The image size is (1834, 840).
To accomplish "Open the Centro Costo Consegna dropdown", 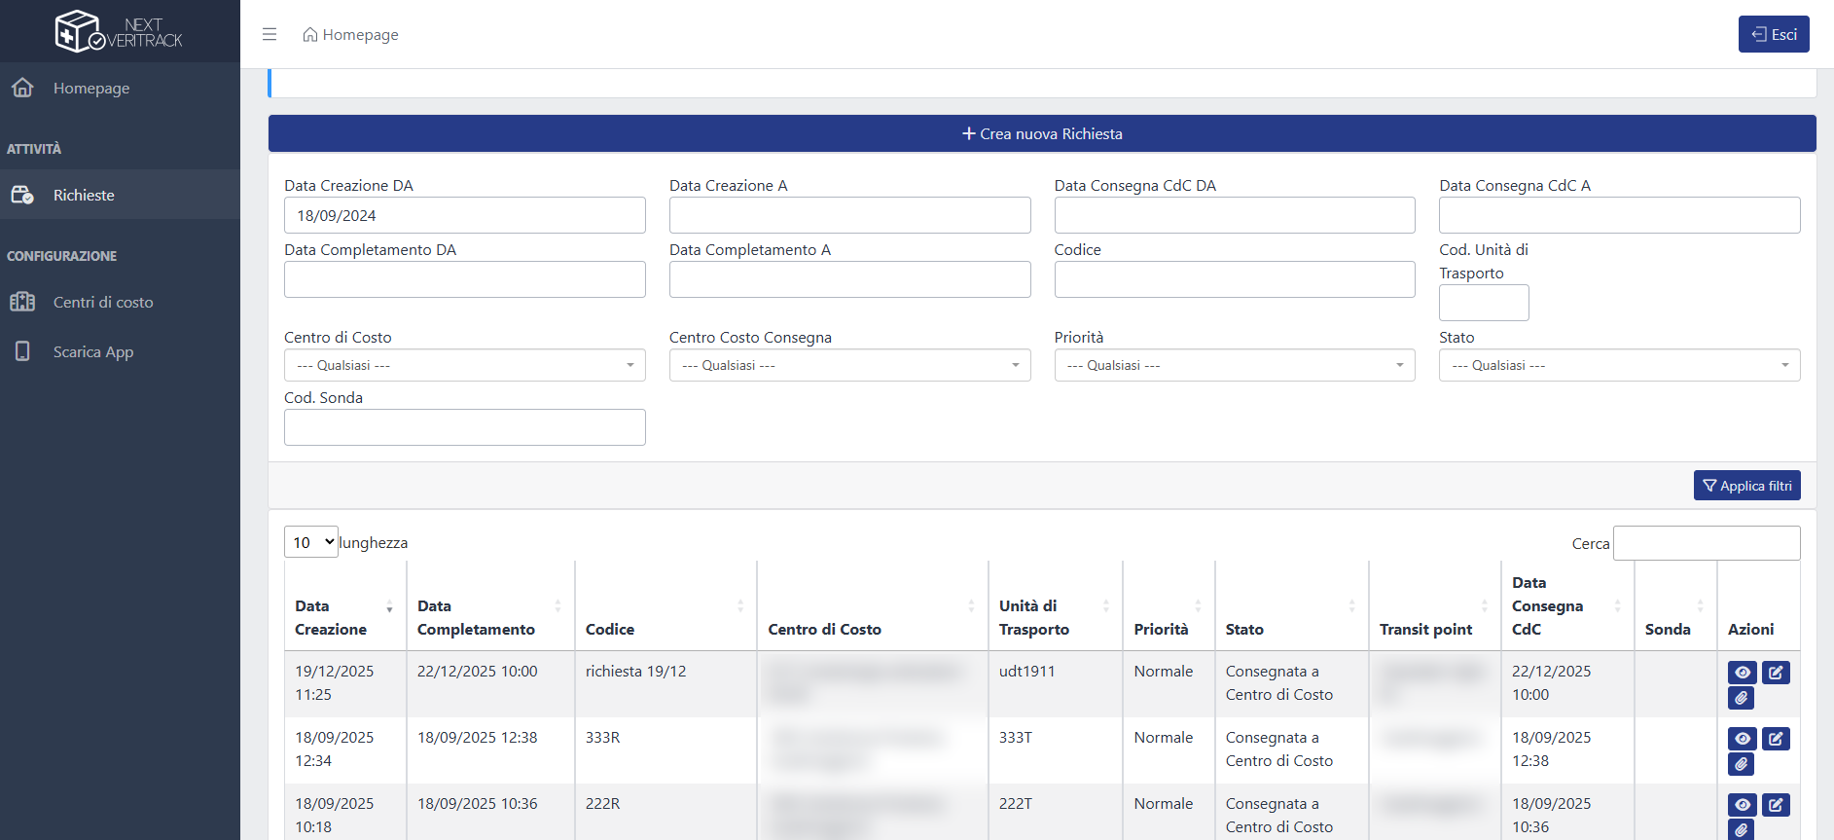I will click(x=850, y=365).
